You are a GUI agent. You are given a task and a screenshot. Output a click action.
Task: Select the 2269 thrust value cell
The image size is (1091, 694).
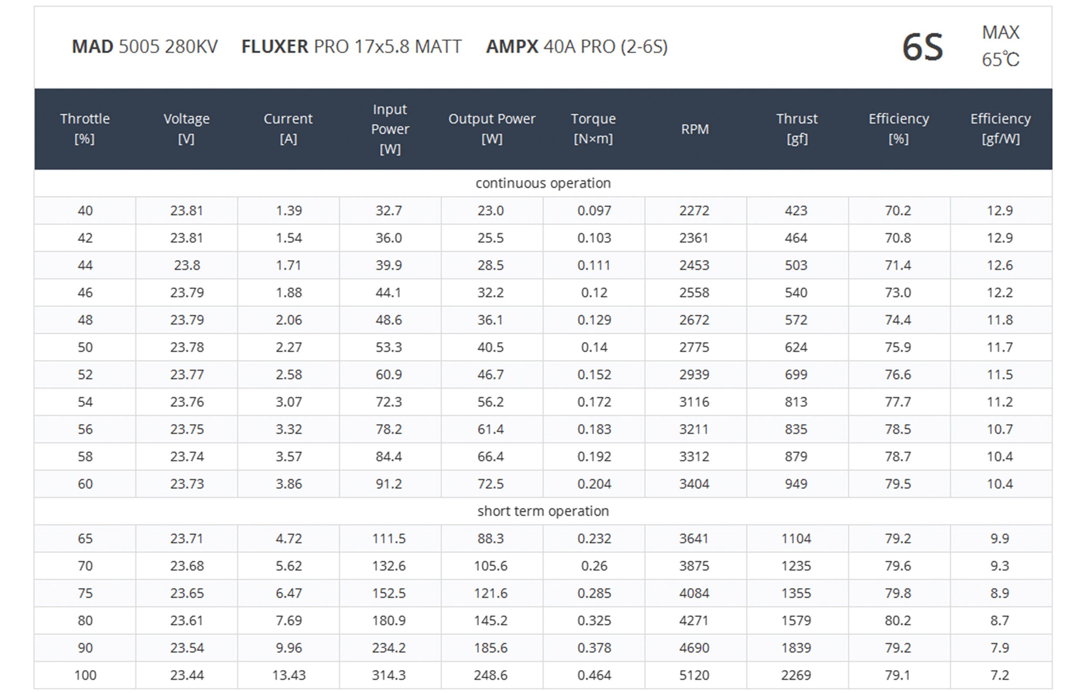click(796, 675)
